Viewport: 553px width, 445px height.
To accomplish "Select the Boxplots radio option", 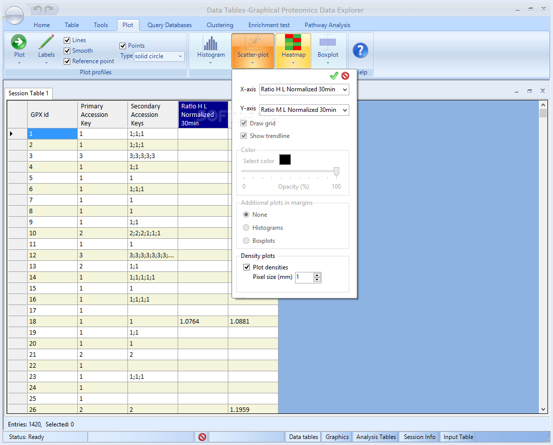I will (246, 241).
